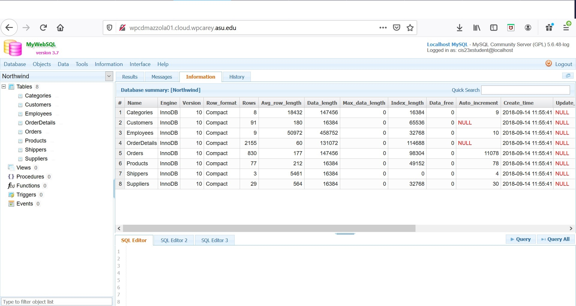Viewport: 576px width, 306px height.
Task: Click the Localhost MySQL server link
Action: 447,44
